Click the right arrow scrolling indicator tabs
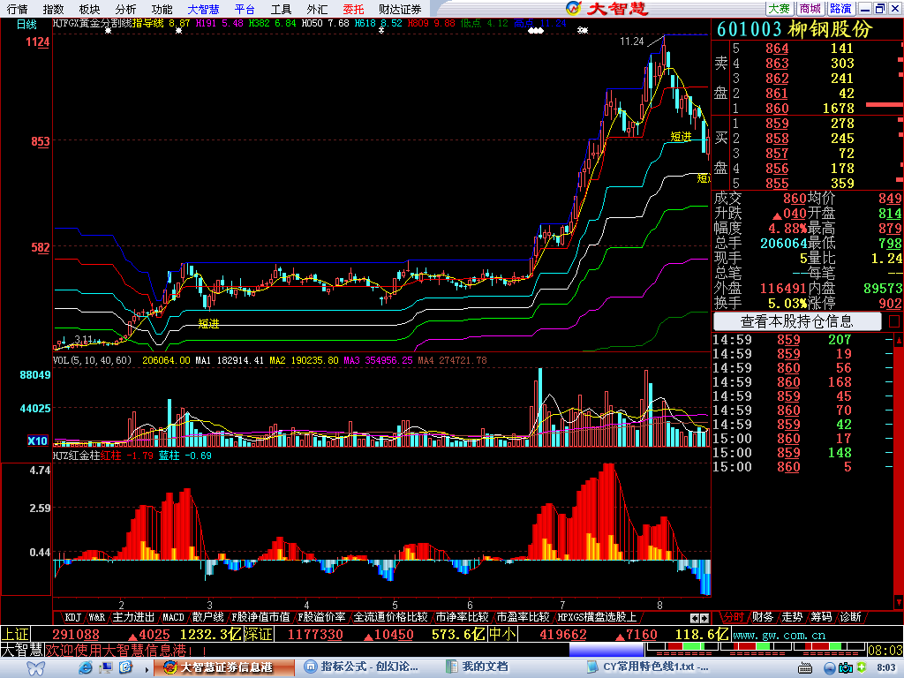Viewport: 904px width, 678px height. point(704,619)
